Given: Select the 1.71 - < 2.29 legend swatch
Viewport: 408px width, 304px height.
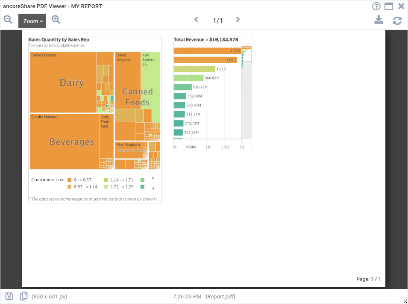Looking at the screenshot, I should (x=106, y=187).
